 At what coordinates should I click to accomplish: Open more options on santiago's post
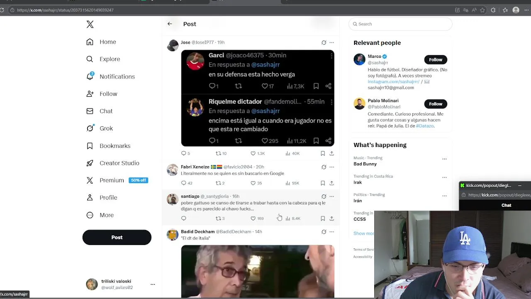pyautogui.click(x=331, y=196)
